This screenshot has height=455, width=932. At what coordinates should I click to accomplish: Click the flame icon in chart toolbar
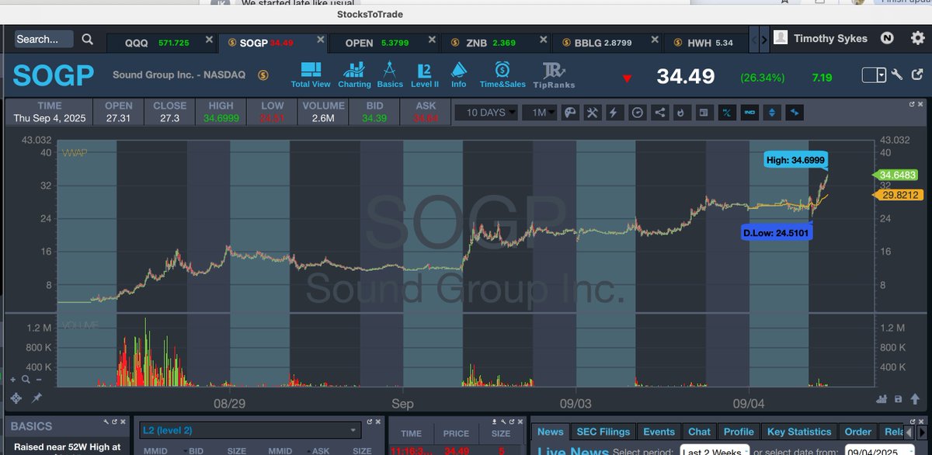tap(681, 113)
